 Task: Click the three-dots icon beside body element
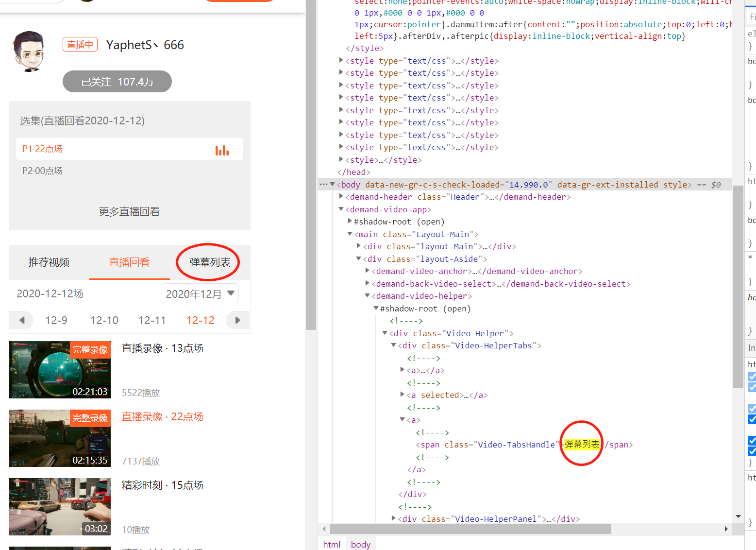coord(323,185)
